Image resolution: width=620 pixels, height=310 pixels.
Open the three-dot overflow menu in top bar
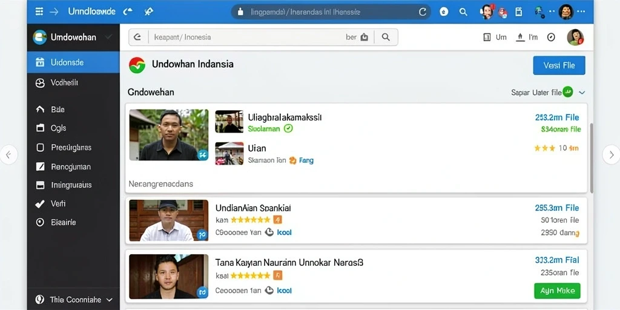pyautogui.click(x=581, y=12)
